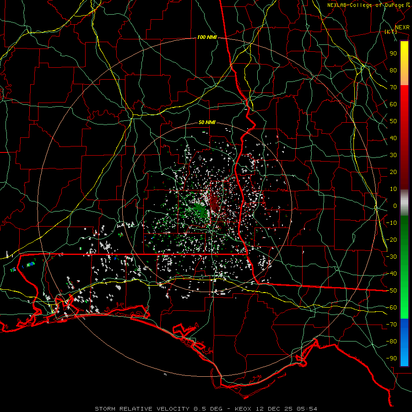Click the gray zero band of the color bar

coord(404,203)
